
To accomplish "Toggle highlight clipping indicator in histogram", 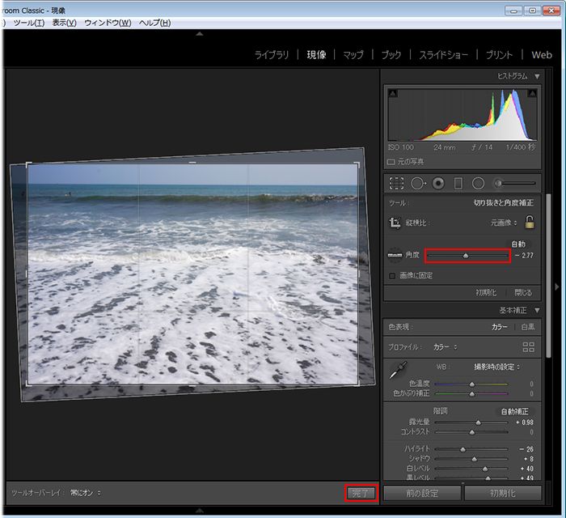I will [x=532, y=94].
